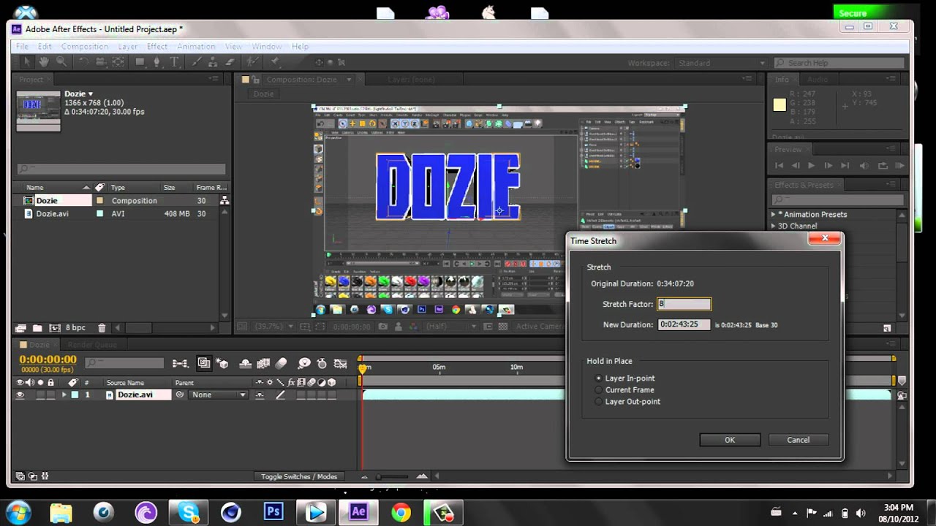Confirm Time Stretch with OK button
The height and width of the screenshot is (526, 936).
tap(730, 440)
